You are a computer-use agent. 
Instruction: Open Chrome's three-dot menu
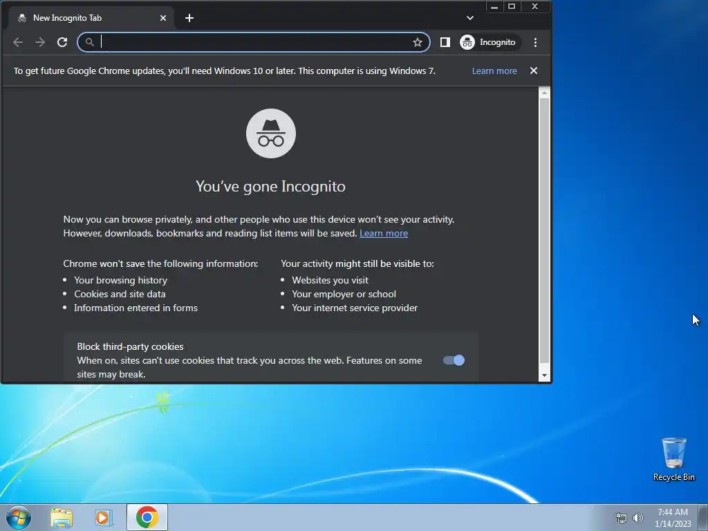tap(535, 42)
